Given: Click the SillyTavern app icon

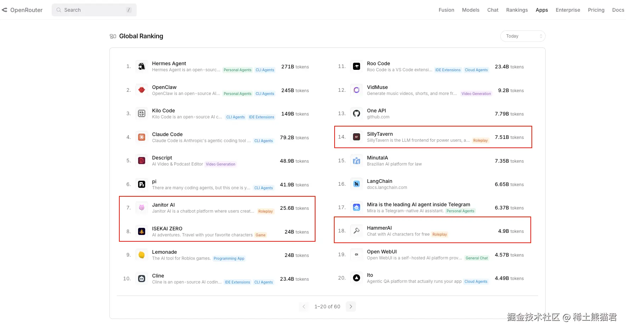Looking at the screenshot, I should pyautogui.click(x=357, y=137).
